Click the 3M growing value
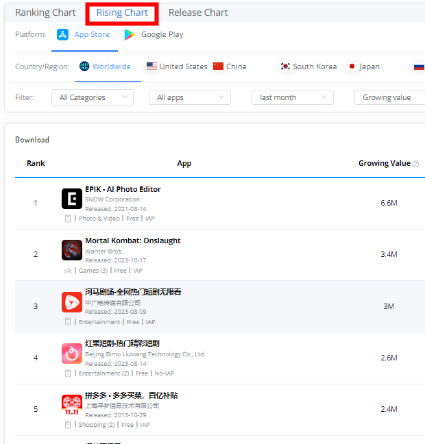 (389, 306)
